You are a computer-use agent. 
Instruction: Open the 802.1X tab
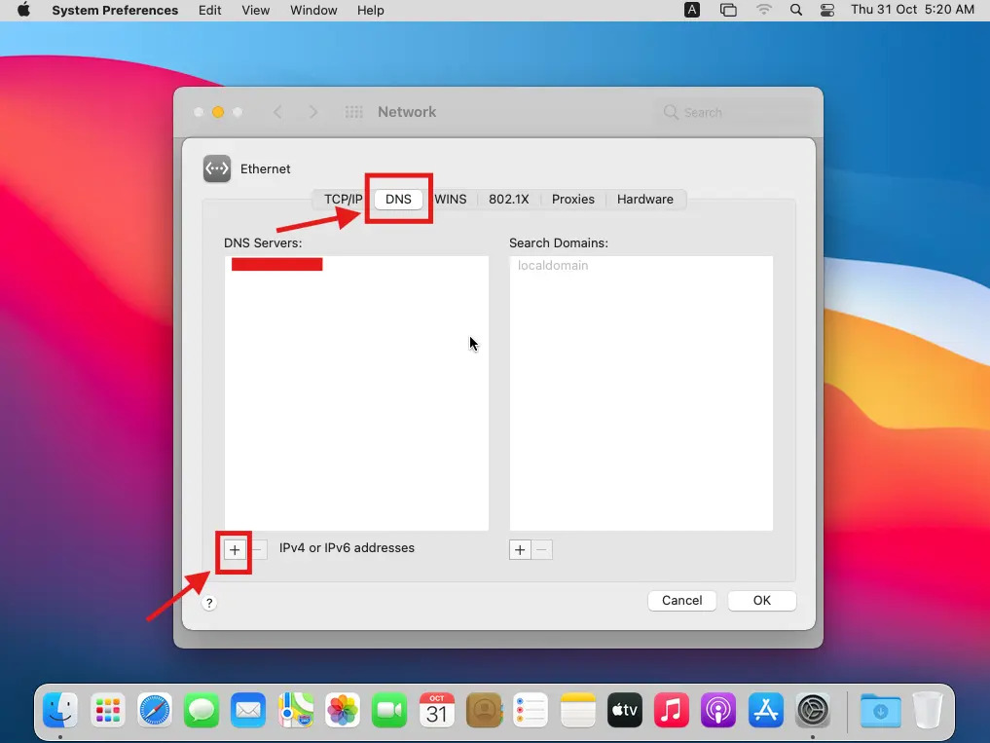[509, 199]
